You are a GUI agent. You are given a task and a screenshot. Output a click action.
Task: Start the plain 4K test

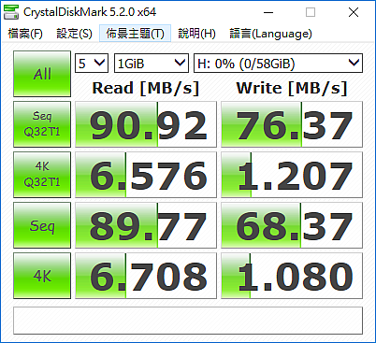click(x=42, y=276)
